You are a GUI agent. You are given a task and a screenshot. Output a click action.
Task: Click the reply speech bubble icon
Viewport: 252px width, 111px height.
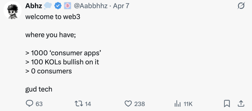pyautogui.click(x=30, y=103)
